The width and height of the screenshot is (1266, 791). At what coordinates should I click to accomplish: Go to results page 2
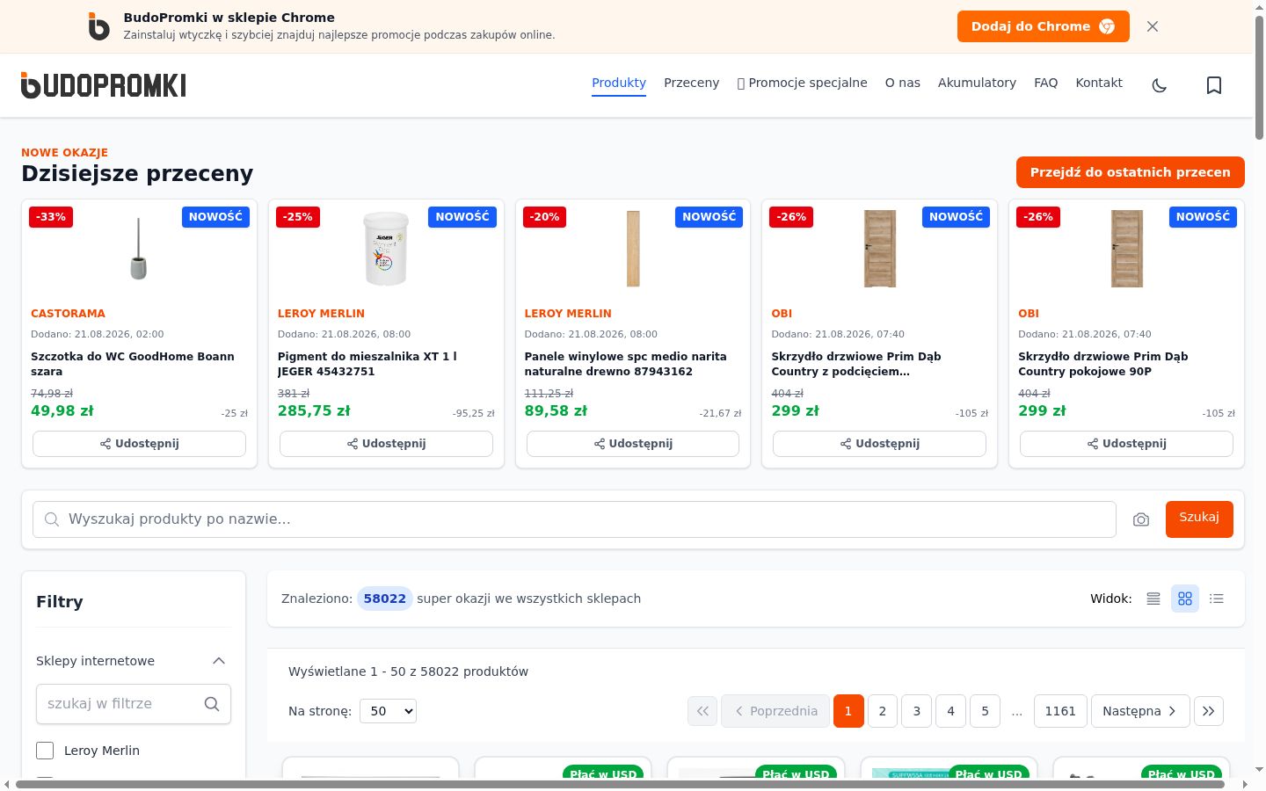[883, 711]
